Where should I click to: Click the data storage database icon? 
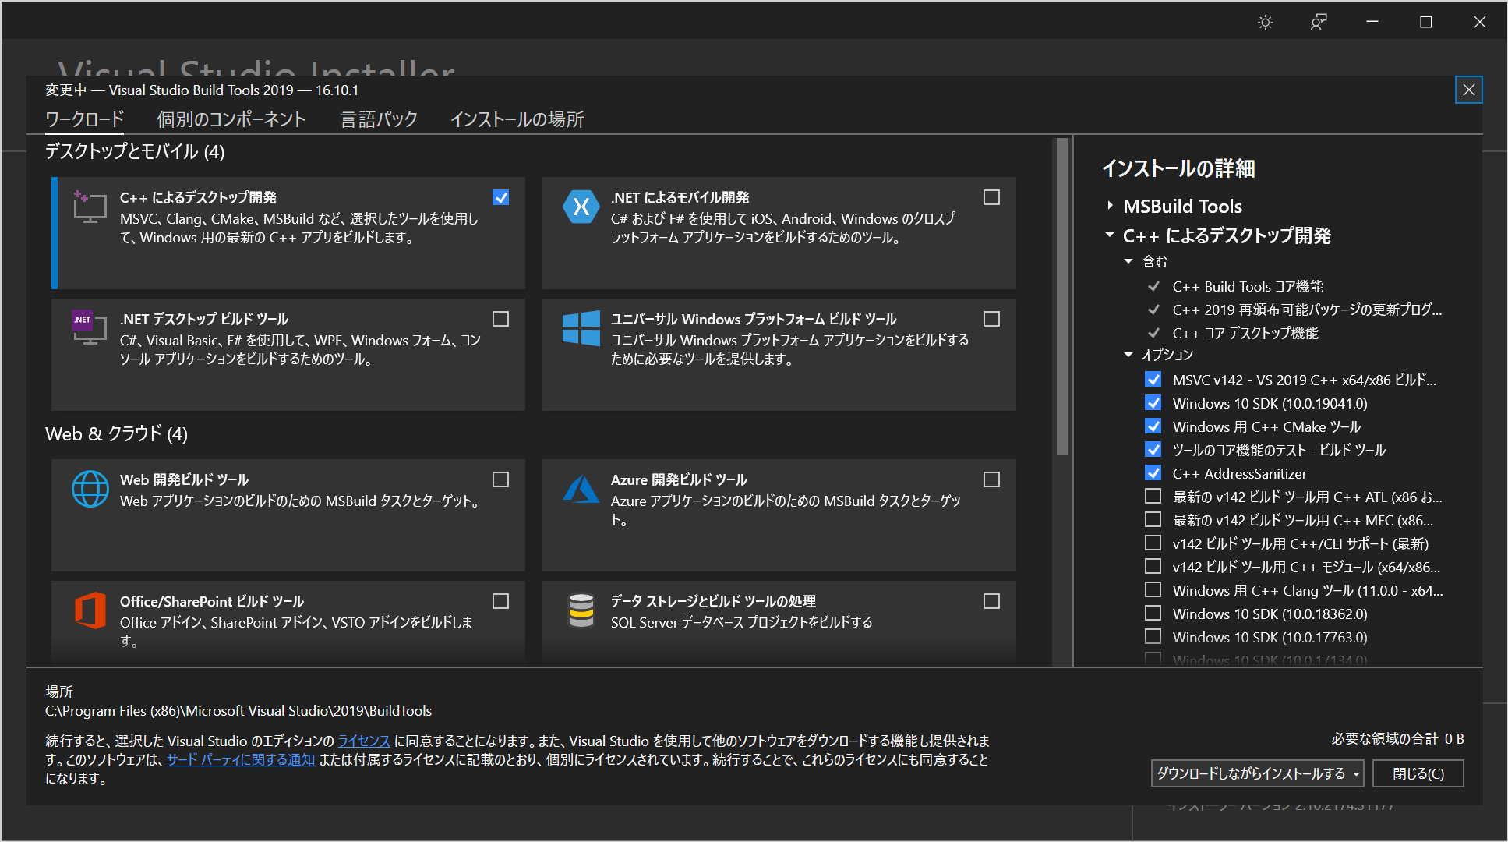click(x=581, y=610)
